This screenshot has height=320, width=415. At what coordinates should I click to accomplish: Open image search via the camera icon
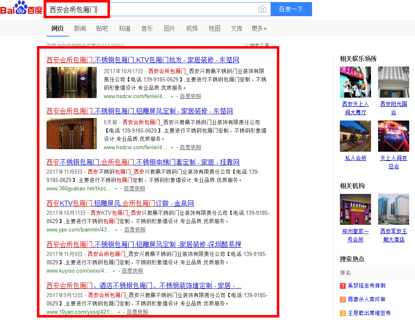262,9
